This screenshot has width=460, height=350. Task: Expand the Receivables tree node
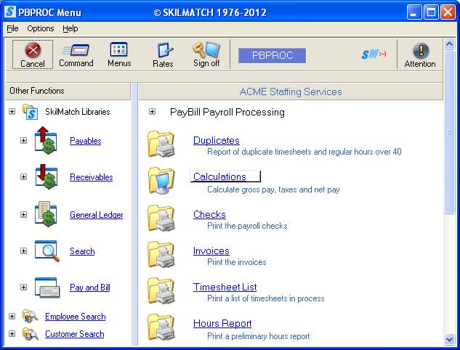[x=23, y=176]
